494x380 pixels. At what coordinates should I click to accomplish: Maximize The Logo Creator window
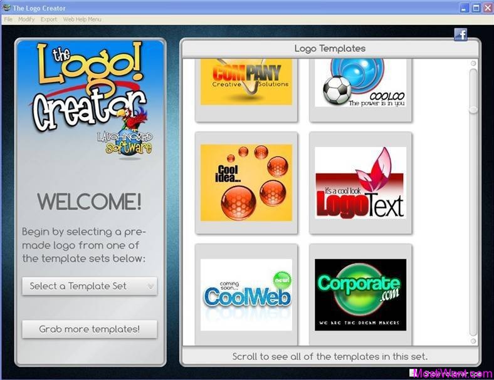pyautogui.click(x=476, y=8)
